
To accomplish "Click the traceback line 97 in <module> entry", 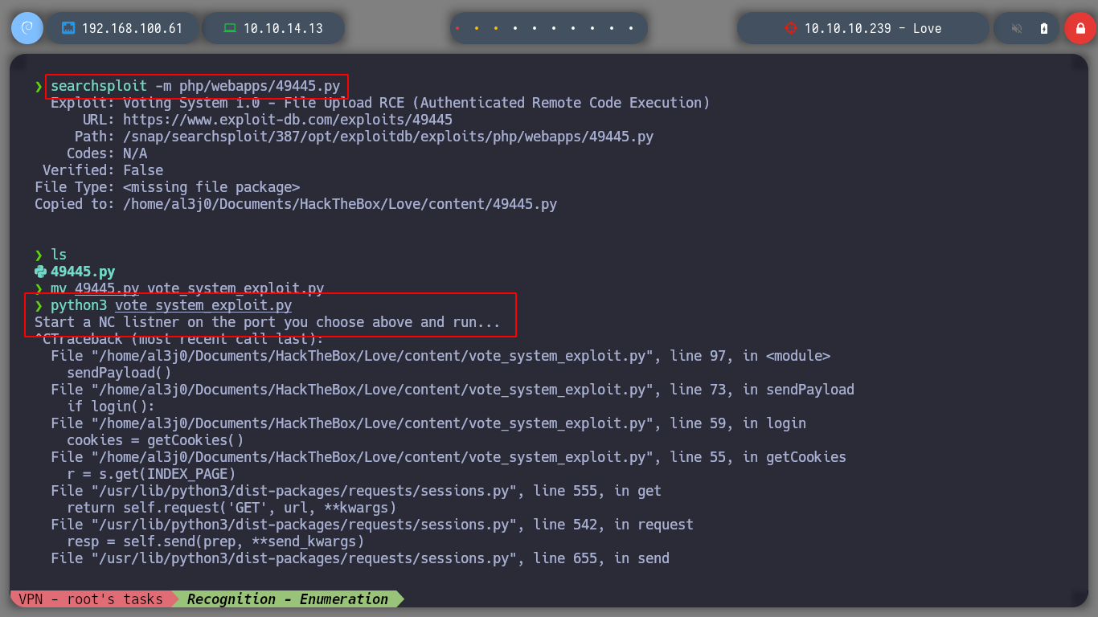I will pyautogui.click(x=440, y=356).
